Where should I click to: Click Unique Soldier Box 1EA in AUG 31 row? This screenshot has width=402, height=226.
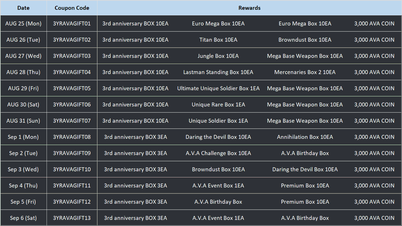[218, 121]
